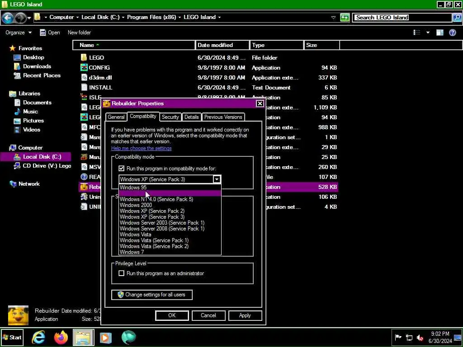Sort by the Size column header
The width and height of the screenshot is (463, 347).
(x=322, y=45)
